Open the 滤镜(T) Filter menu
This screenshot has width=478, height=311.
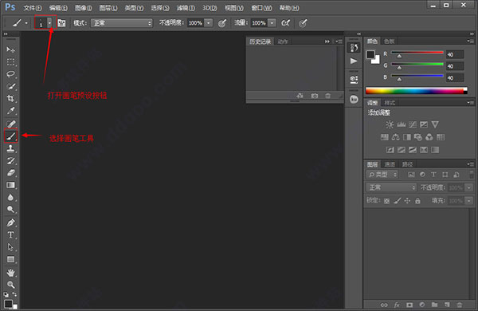186,8
